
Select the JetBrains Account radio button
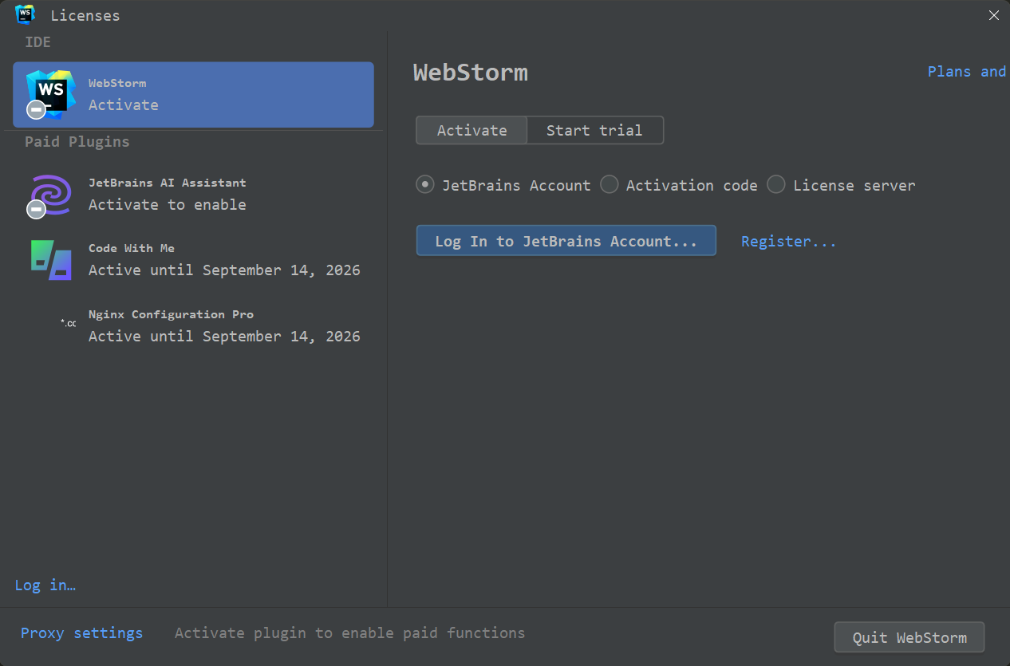pyautogui.click(x=425, y=184)
